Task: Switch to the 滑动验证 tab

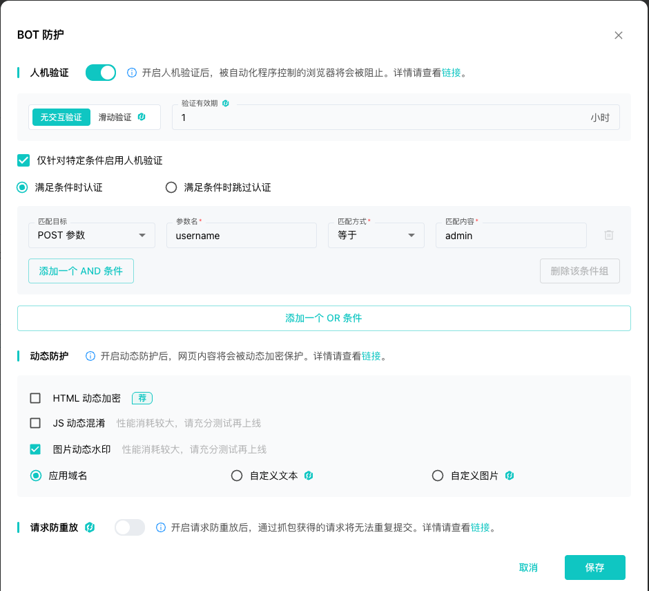Action: (x=115, y=118)
